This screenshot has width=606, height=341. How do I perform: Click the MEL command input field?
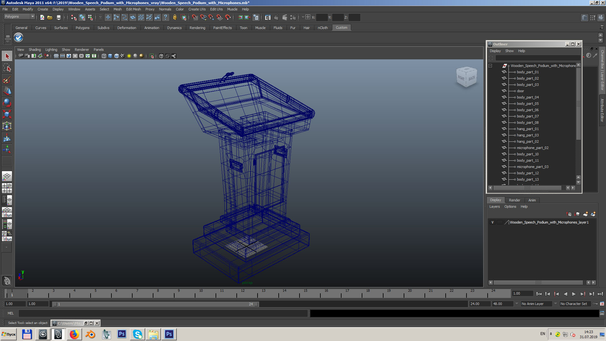tap(163, 313)
